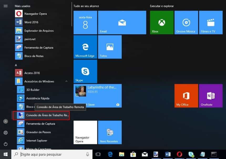Screen dimensions: 226x159
Task: Open the My Office tile
Action: 186,96
